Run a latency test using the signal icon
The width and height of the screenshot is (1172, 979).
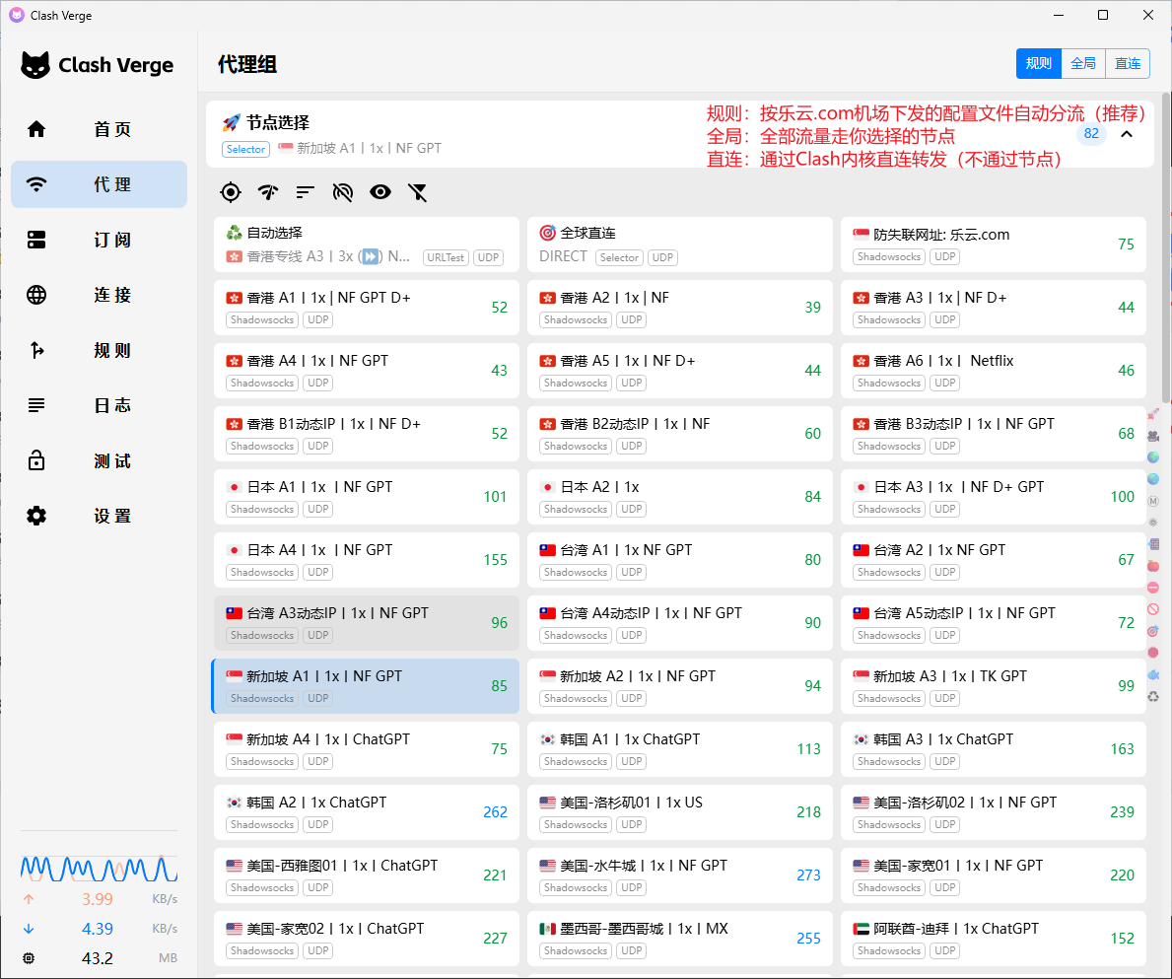pyautogui.click(x=267, y=192)
